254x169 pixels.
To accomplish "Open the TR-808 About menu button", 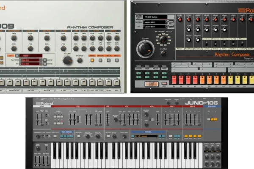I will pyautogui.click(x=155, y=66).
